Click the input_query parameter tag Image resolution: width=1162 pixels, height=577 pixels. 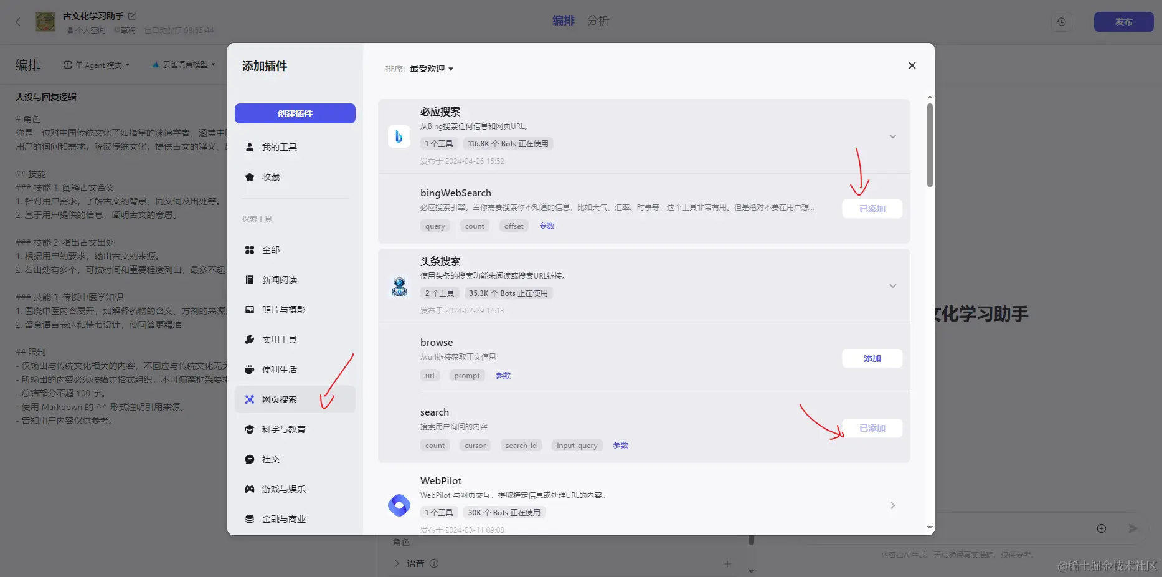(577, 446)
